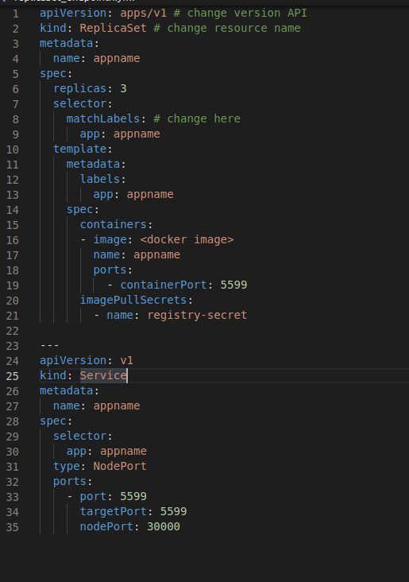Click the labels key on line 12
Screen dimensions: 409x582
pyautogui.click(x=100, y=179)
